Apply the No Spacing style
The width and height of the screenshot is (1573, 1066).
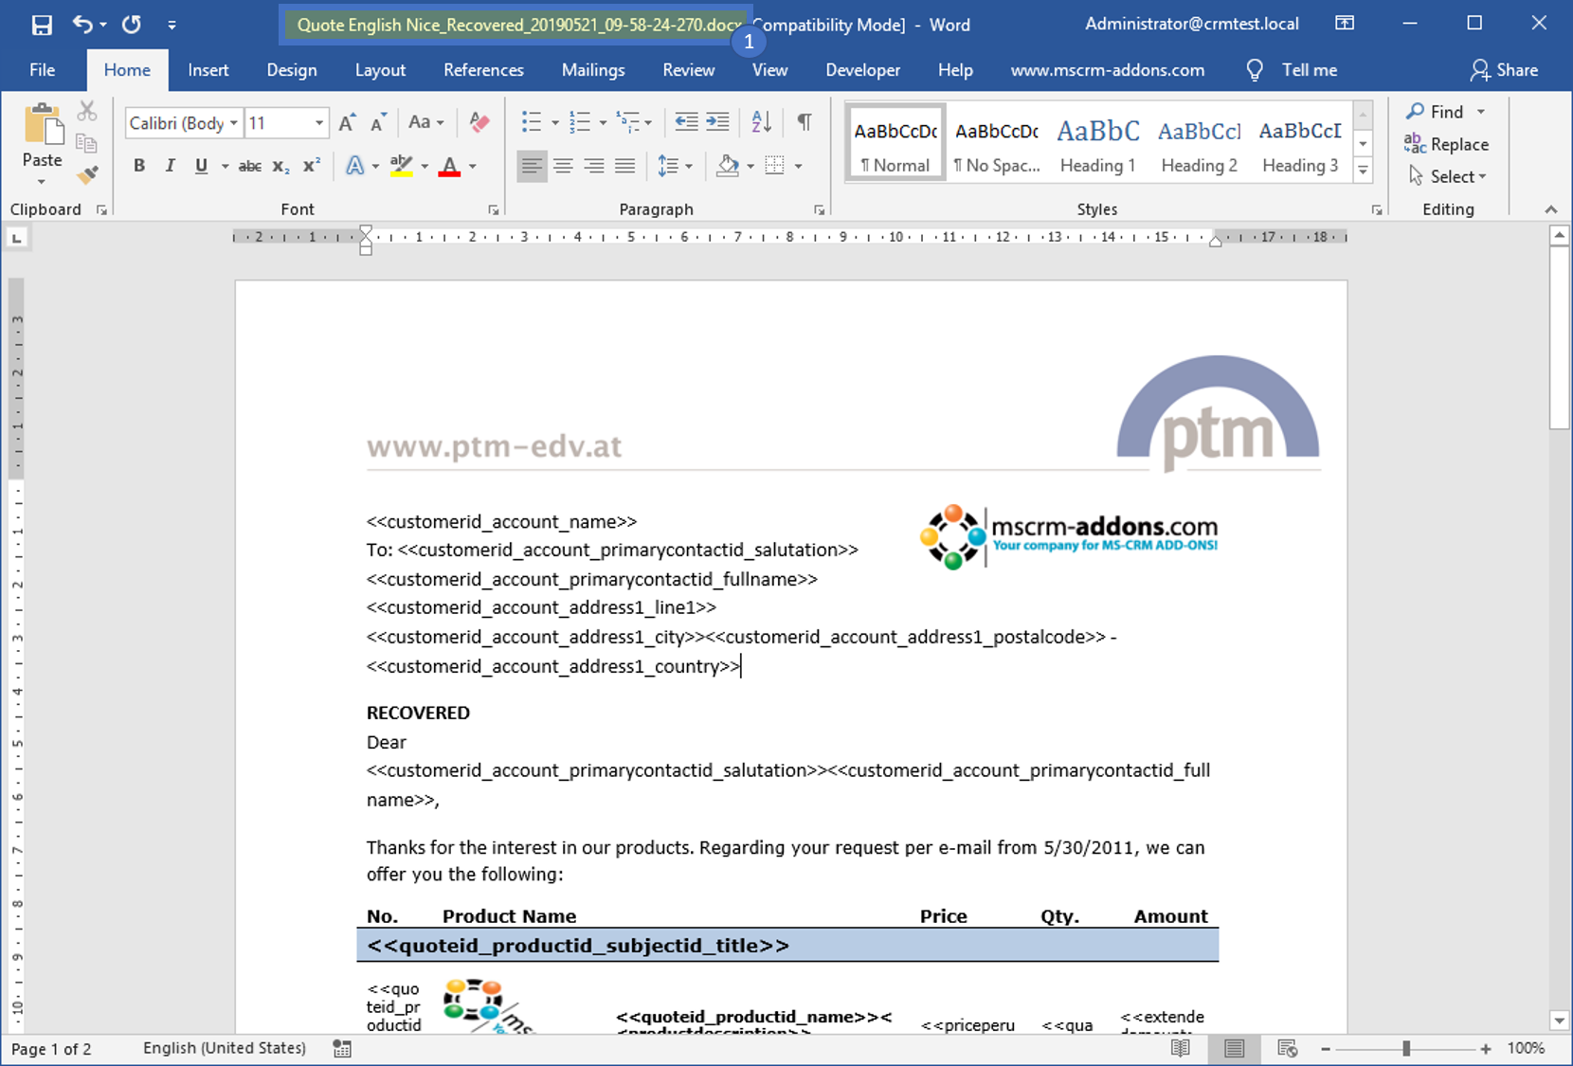[x=997, y=144]
